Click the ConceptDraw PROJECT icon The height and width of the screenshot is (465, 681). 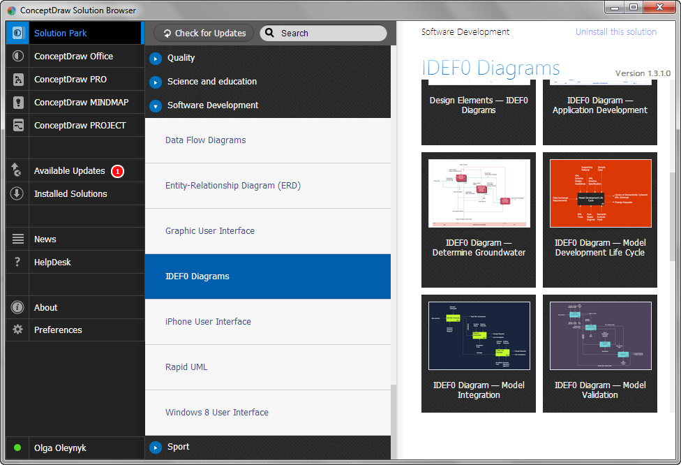coord(18,126)
